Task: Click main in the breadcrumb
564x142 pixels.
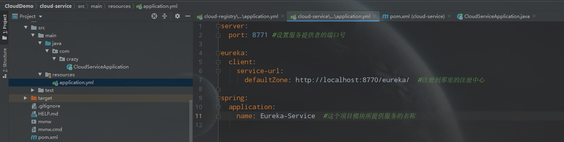Action: click(96, 6)
